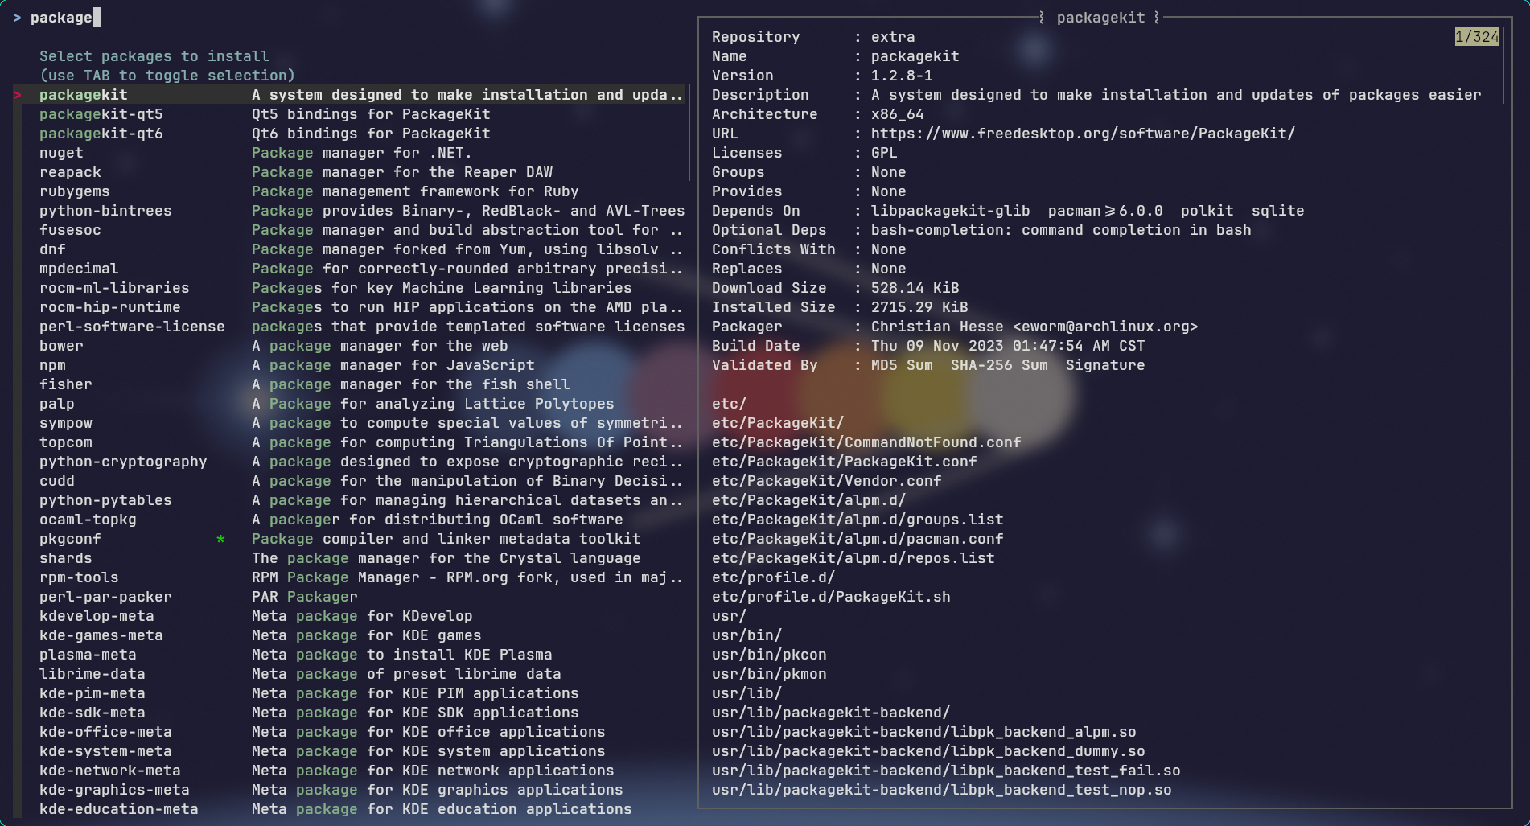
Task: Click the package list scrollbar
Action: coord(689,134)
